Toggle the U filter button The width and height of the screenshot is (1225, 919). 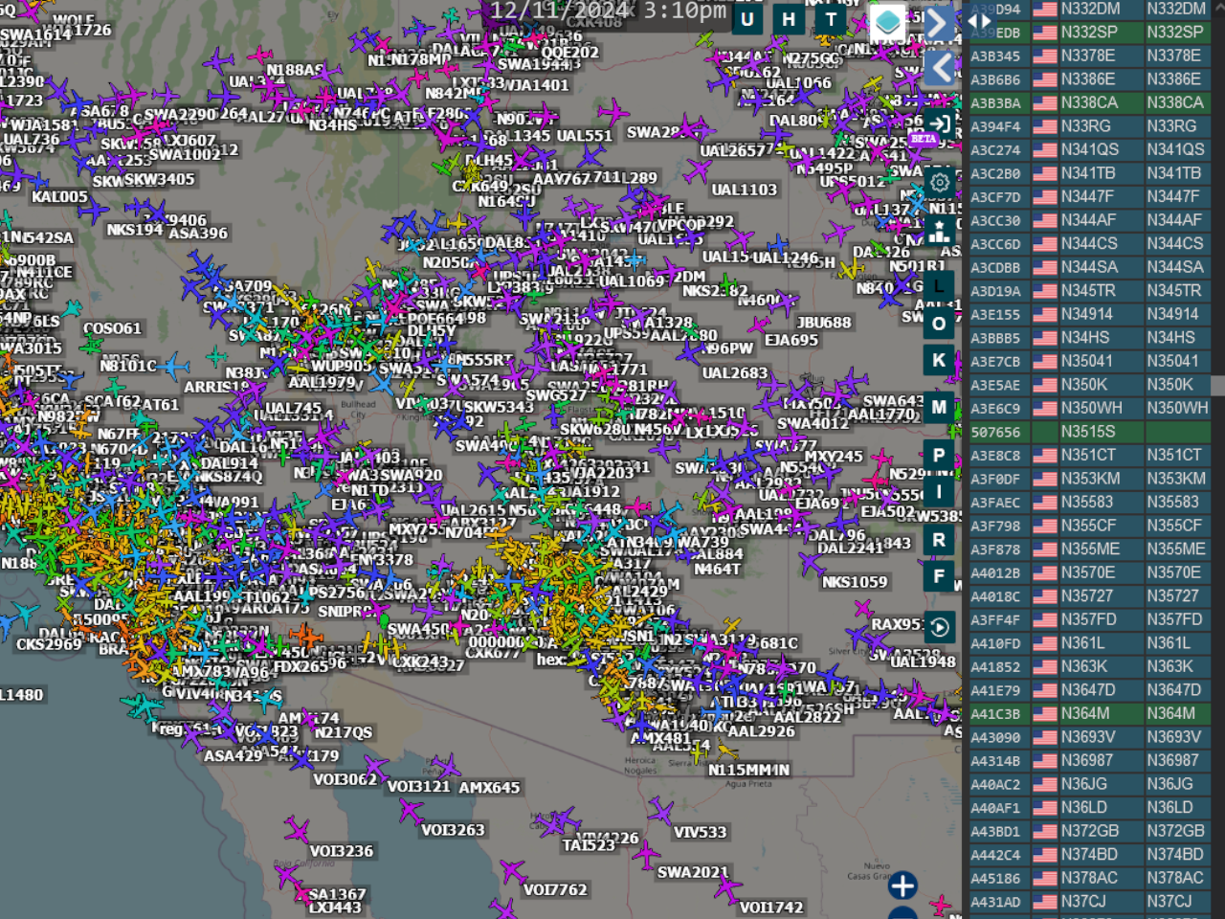[x=747, y=19]
